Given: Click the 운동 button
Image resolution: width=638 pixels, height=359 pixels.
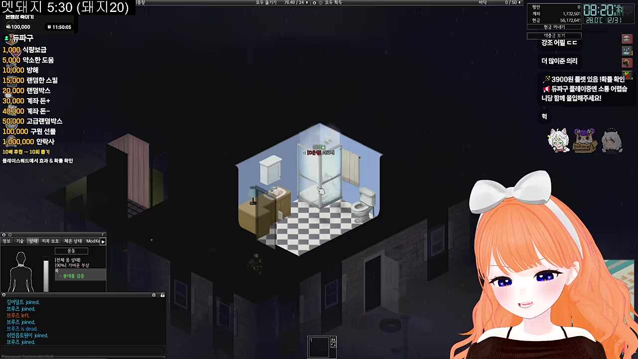Looking at the screenshot, I should 71,251.
